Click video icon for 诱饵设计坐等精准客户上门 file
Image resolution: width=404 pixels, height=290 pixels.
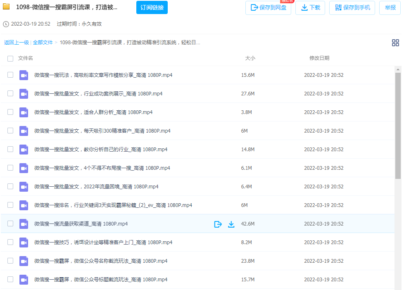point(24,242)
